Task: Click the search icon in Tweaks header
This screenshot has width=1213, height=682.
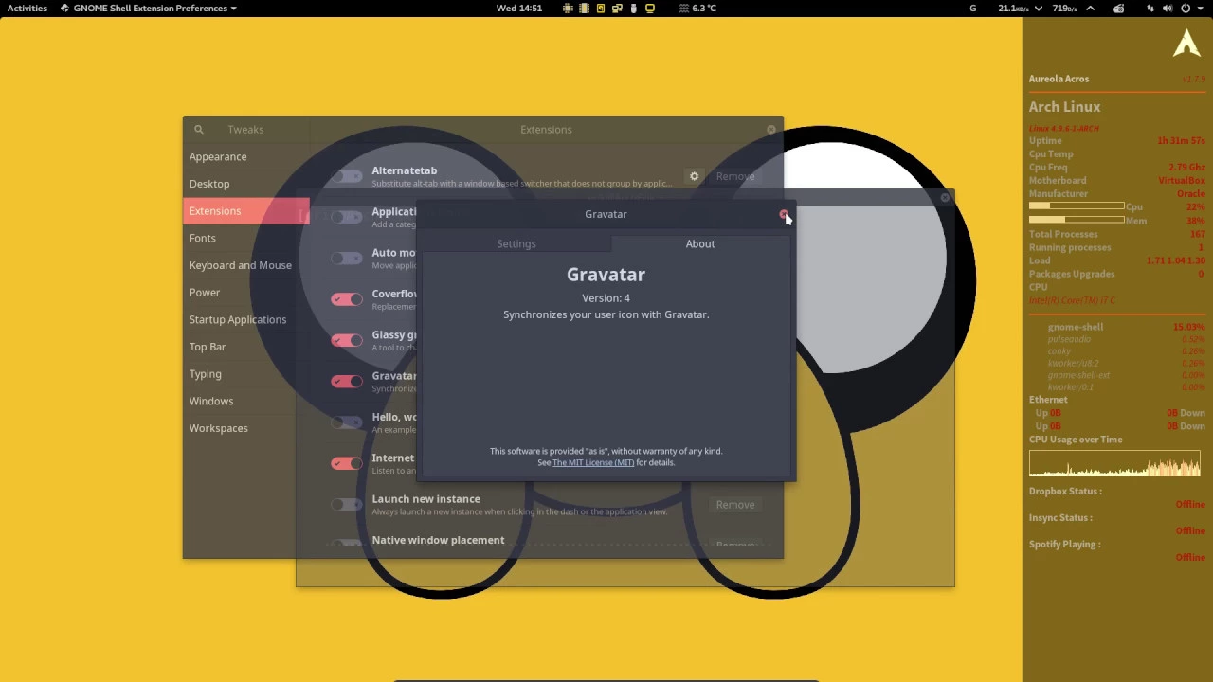Action: tap(198, 130)
